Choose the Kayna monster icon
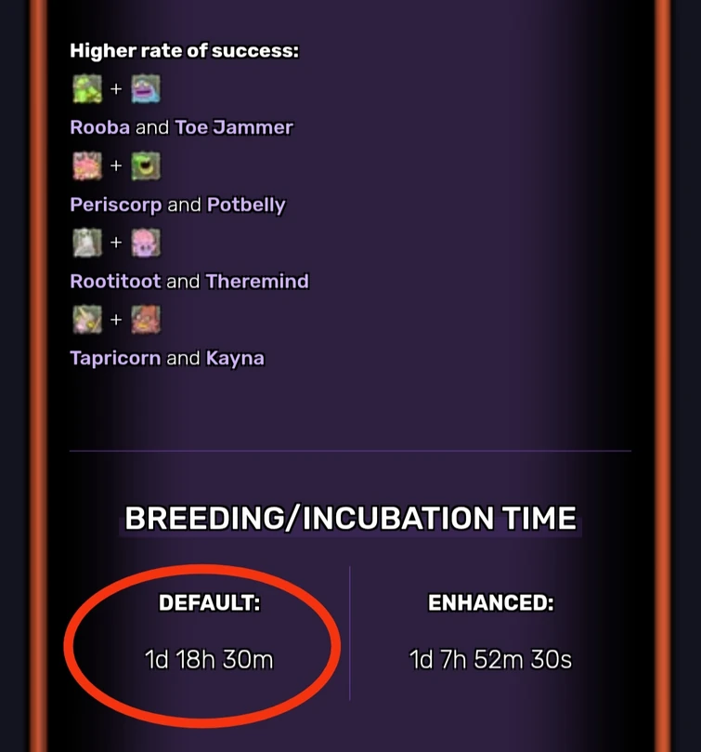Viewport: 701px width, 752px height. coord(145,320)
